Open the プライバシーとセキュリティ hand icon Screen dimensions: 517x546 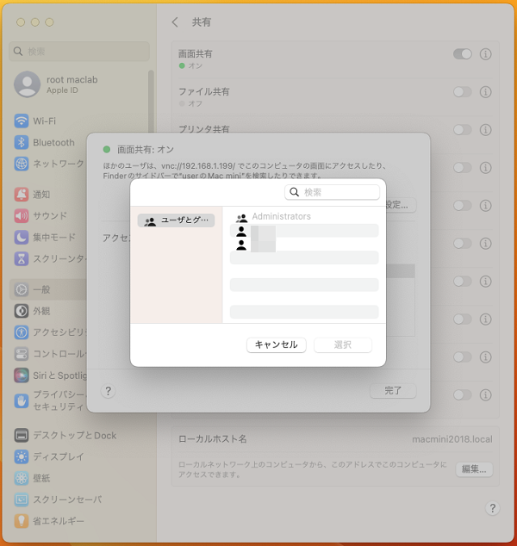(22, 400)
